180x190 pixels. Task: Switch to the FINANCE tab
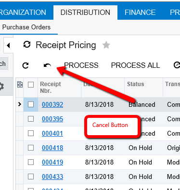(140, 13)
